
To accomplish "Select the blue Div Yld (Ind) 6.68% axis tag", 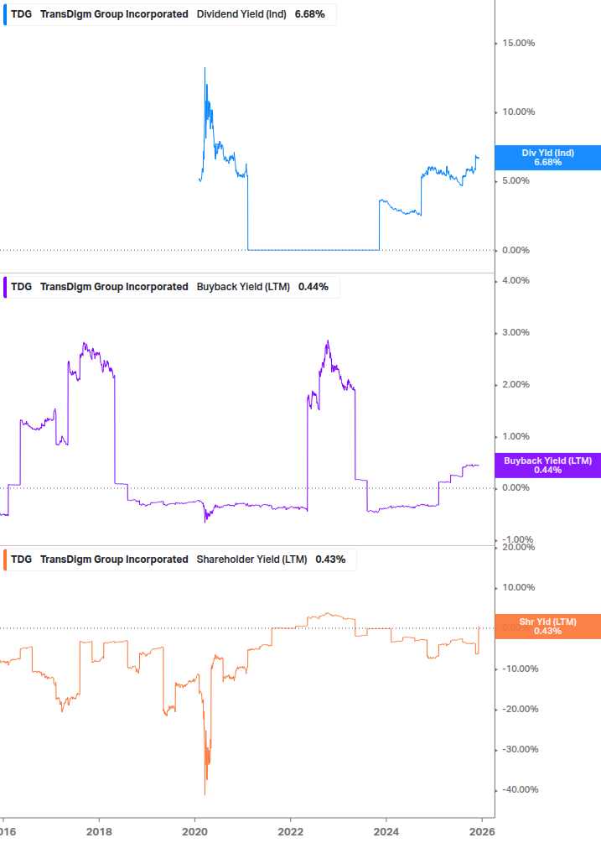I will click(x=547, y=158).
